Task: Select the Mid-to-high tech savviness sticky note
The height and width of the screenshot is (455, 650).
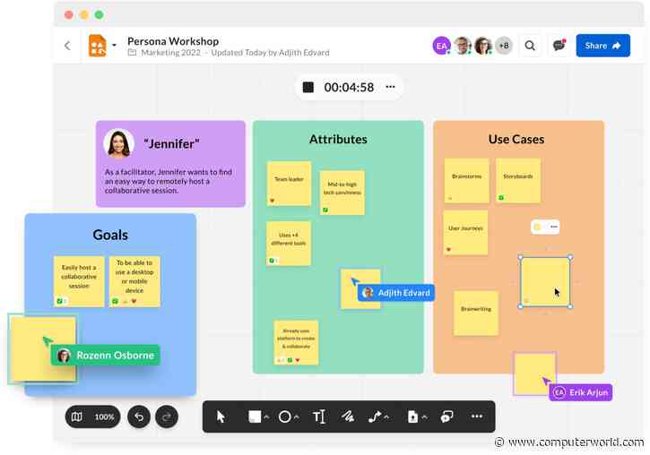Action: pyautogui.click(x=342, y=193)
